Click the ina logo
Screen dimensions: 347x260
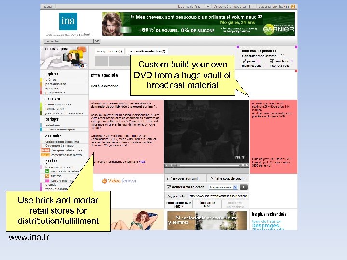[x=68, y=21]
